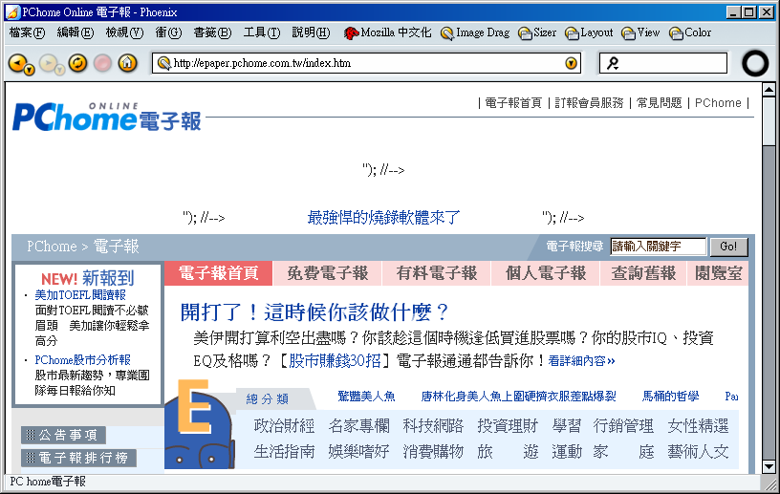
Task: Click the Forward navigation arrow icon
Action: 48,63
